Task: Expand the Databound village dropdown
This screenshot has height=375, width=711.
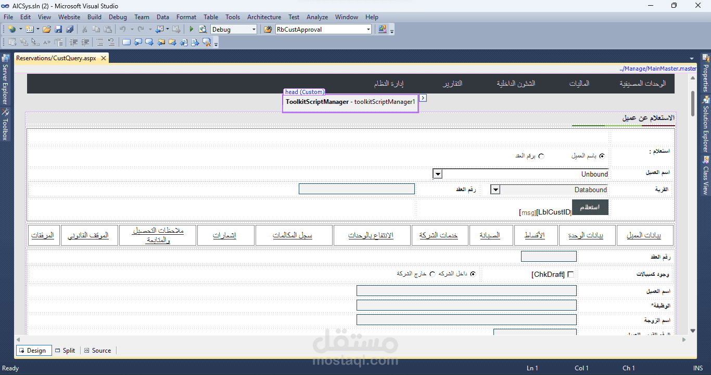Action: [x=496, y=190]
